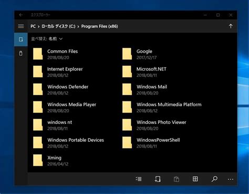The height and width of the screenshot is (194, 249).
Task: Click ローカル ディスク (C:) in breadcrumb
Action: 58,26
